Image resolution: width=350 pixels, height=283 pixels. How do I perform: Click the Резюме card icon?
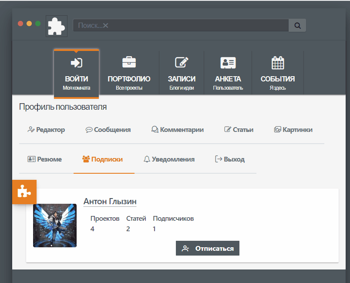coord(31,159)
